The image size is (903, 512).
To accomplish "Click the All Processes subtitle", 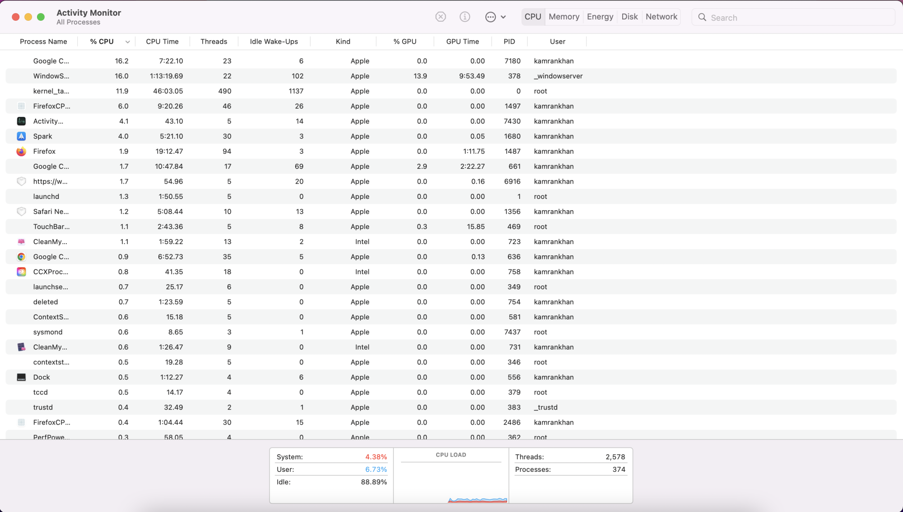I will (x=78, y=22).
